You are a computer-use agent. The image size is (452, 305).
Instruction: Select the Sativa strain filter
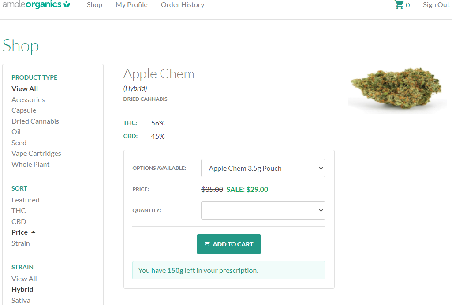[21, 300]
